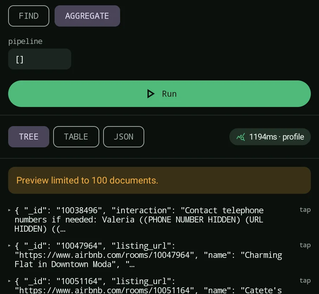Switch results to TREE view
Image resolution: width=319 pixels, height=294 pixels.
tap(29, 137)
